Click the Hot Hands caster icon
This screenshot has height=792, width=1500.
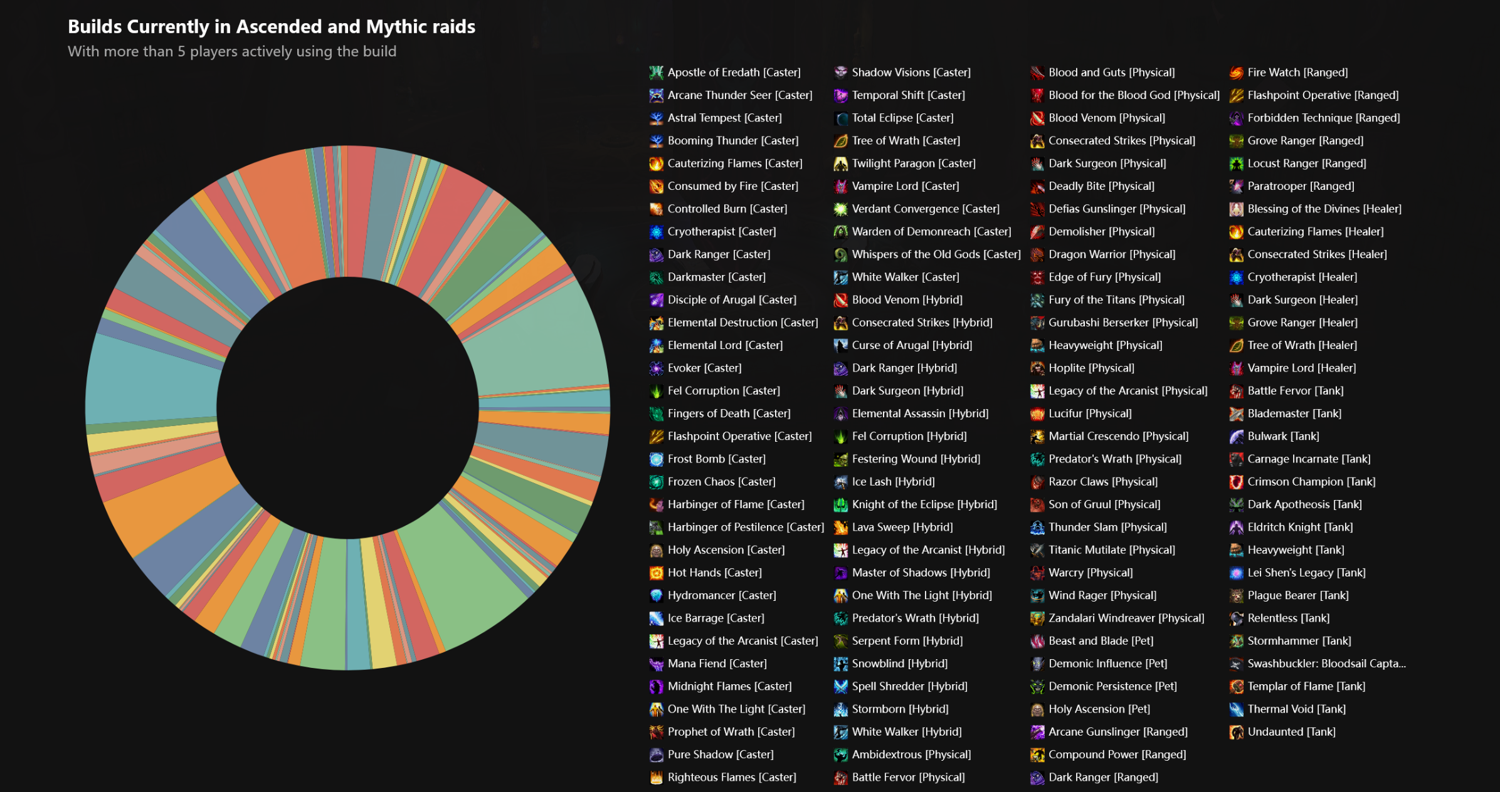click(656, 573)
